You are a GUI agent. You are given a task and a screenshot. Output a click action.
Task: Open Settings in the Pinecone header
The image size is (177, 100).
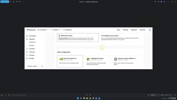126,30
